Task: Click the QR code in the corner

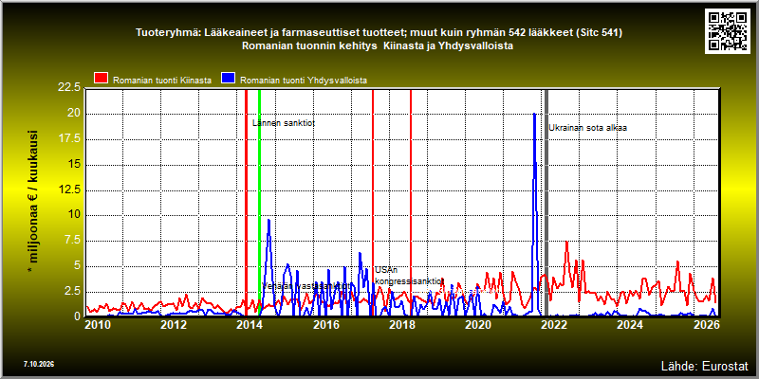Action: tap(727, 30)
